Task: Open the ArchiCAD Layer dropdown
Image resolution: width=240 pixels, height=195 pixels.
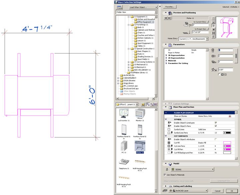Action: 188,191
